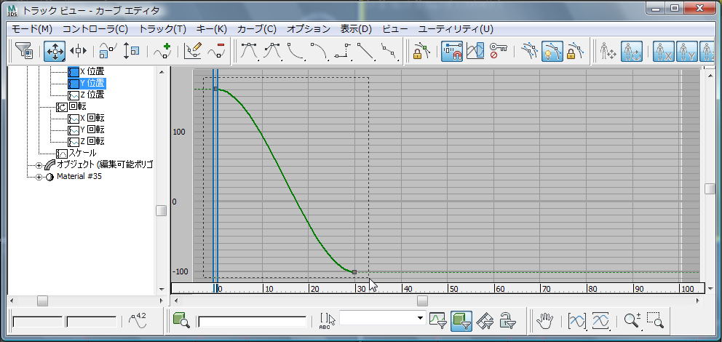The image size is (722, 342).
Task: Set tangents to Slow
Action: pyautogui.click(x=319, y=51)
